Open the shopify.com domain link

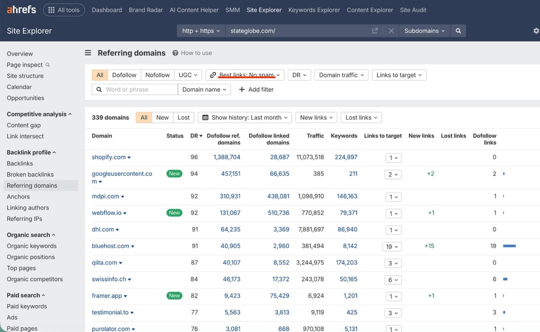point(108,157)
